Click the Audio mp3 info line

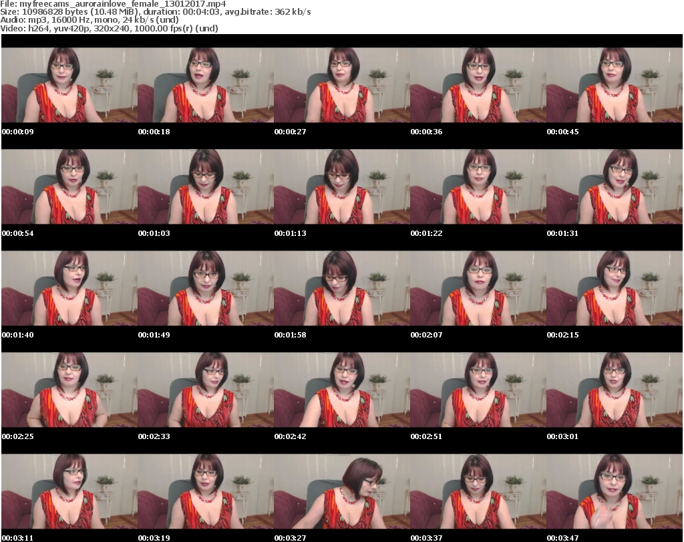(90, 19)
